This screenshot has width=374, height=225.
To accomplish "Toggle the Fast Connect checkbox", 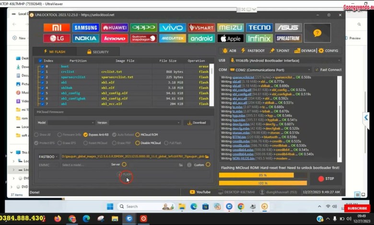I will click(x=317, y=70).
